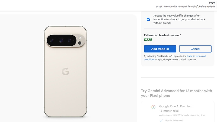This screenshot has width=217, height=122.
Task: Open the trade-in terms and conditions link
Action: point(196,56)
